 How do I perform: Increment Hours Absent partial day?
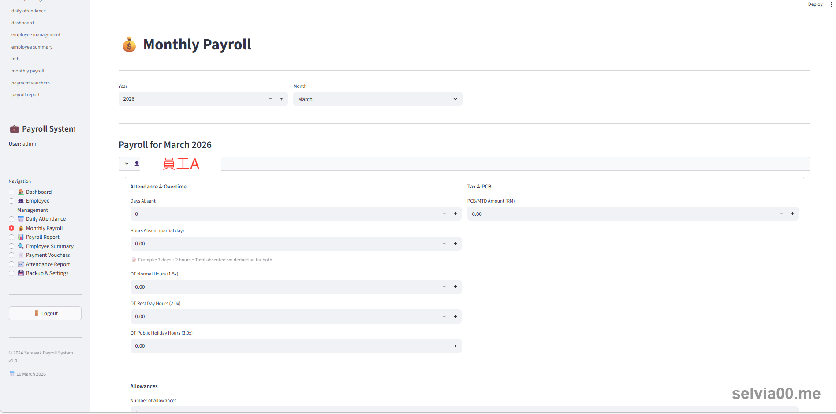[x=455, y=244]
